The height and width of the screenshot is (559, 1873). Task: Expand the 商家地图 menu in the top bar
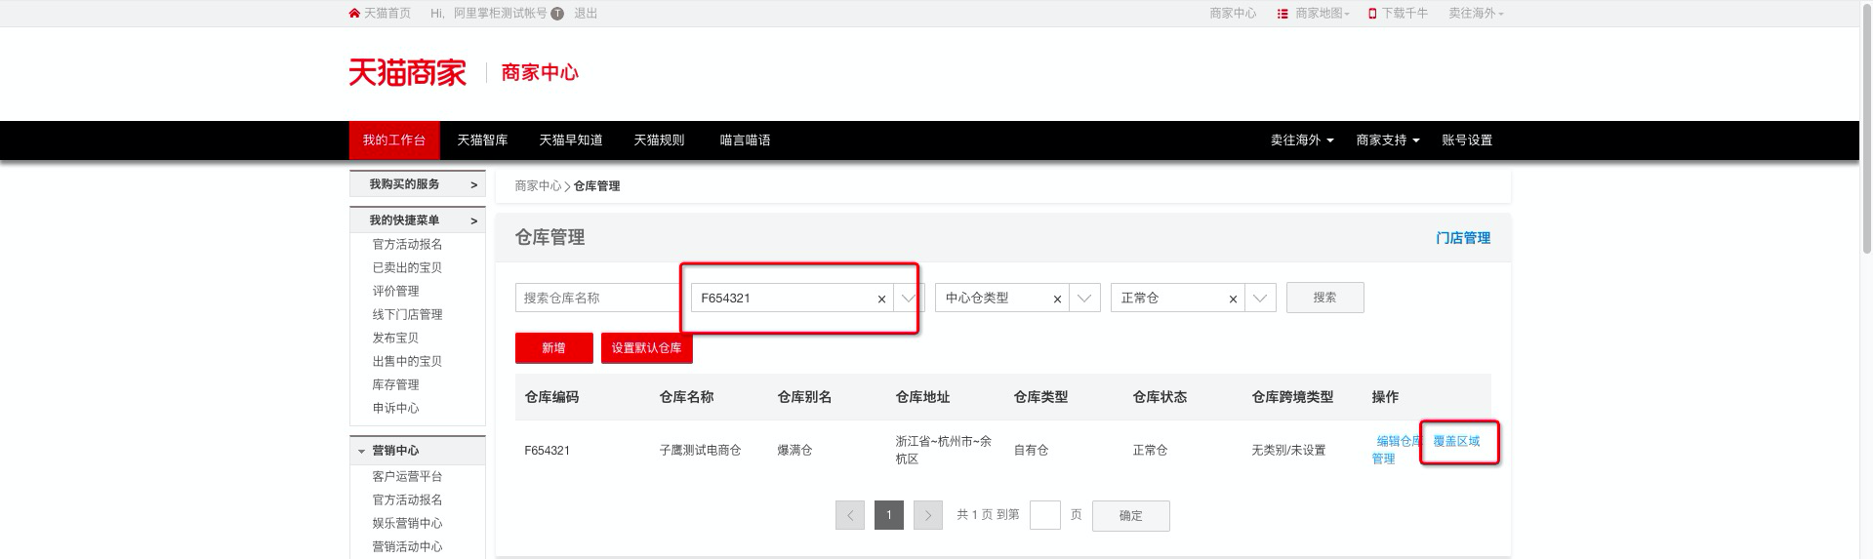1314,14
